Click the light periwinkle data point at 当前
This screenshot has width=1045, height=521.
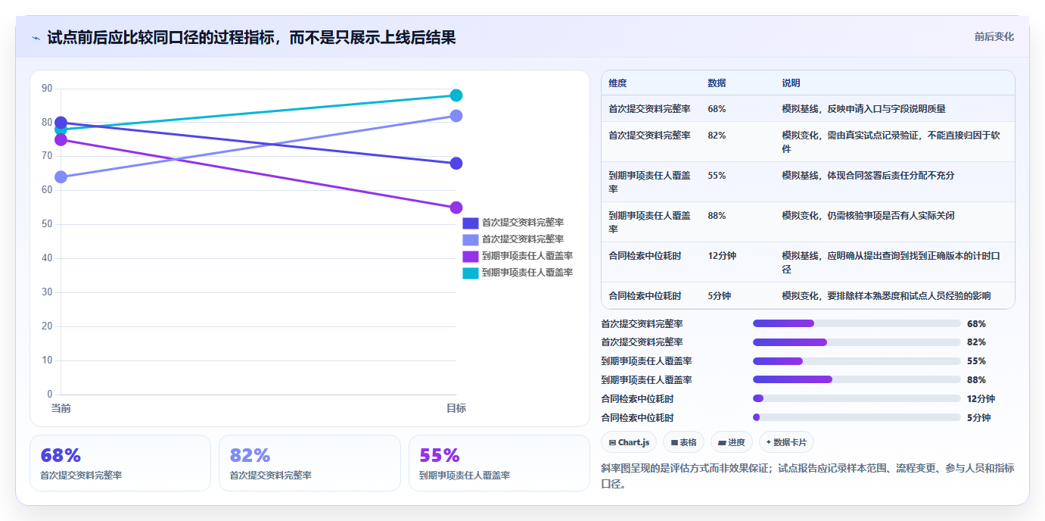[x=61, y=177]
